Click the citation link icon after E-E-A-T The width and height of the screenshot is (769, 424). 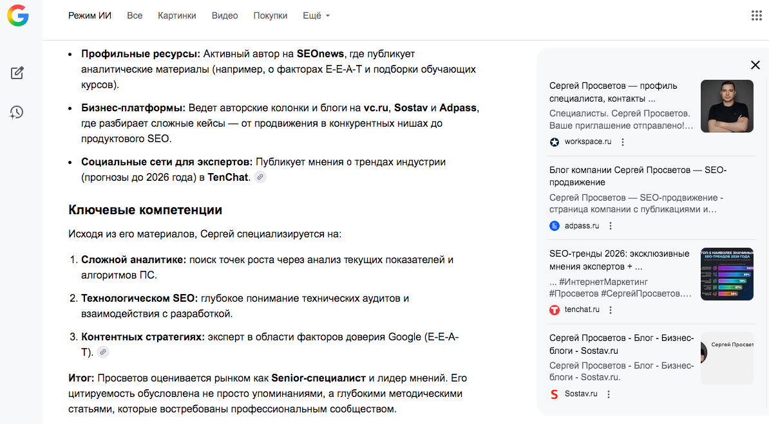(102, 352)
